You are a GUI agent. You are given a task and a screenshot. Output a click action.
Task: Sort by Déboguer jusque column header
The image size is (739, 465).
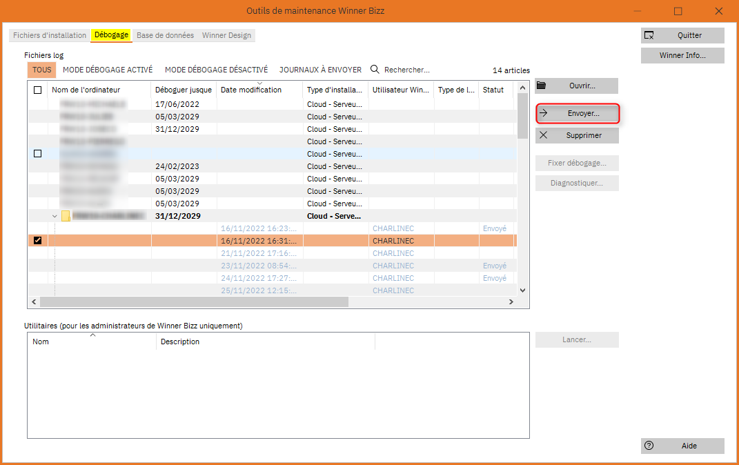[184, 90]
